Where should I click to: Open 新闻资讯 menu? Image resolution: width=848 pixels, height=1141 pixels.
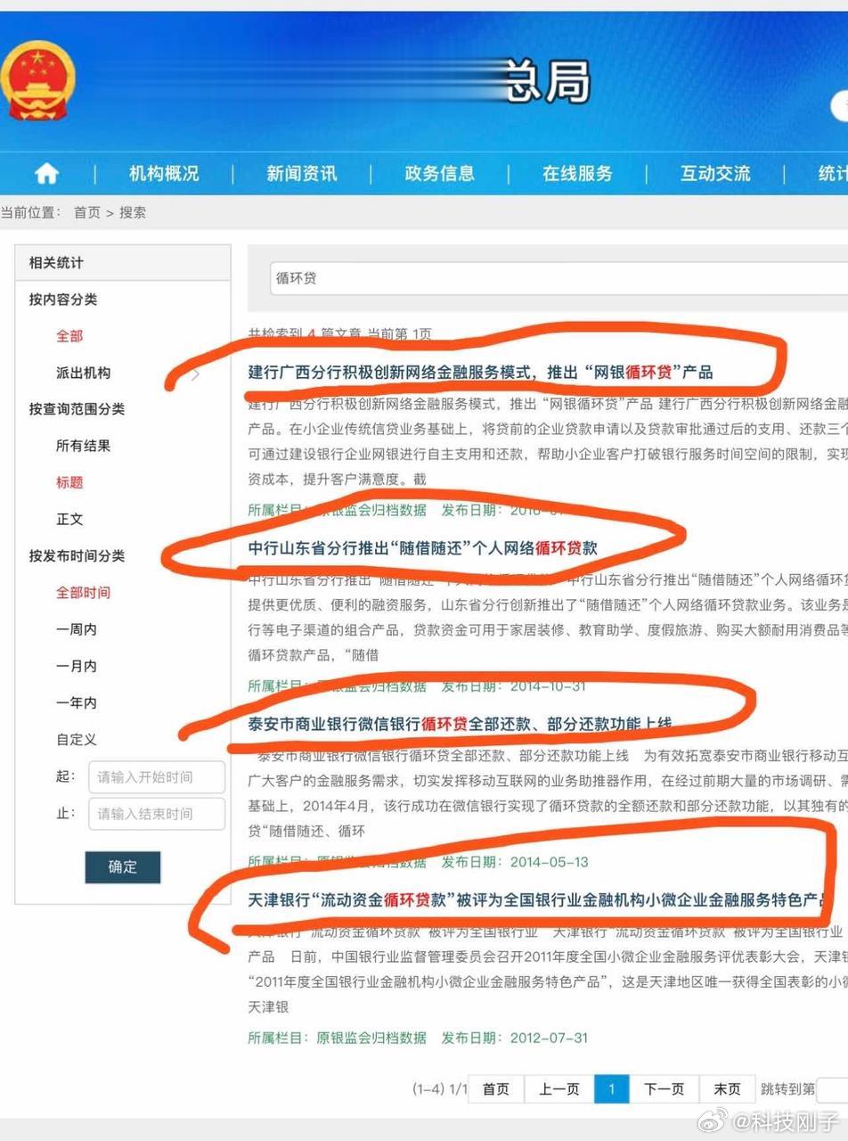point(302,174)
